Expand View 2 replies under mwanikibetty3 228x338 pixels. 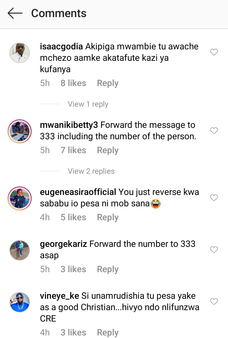[91, 171]
